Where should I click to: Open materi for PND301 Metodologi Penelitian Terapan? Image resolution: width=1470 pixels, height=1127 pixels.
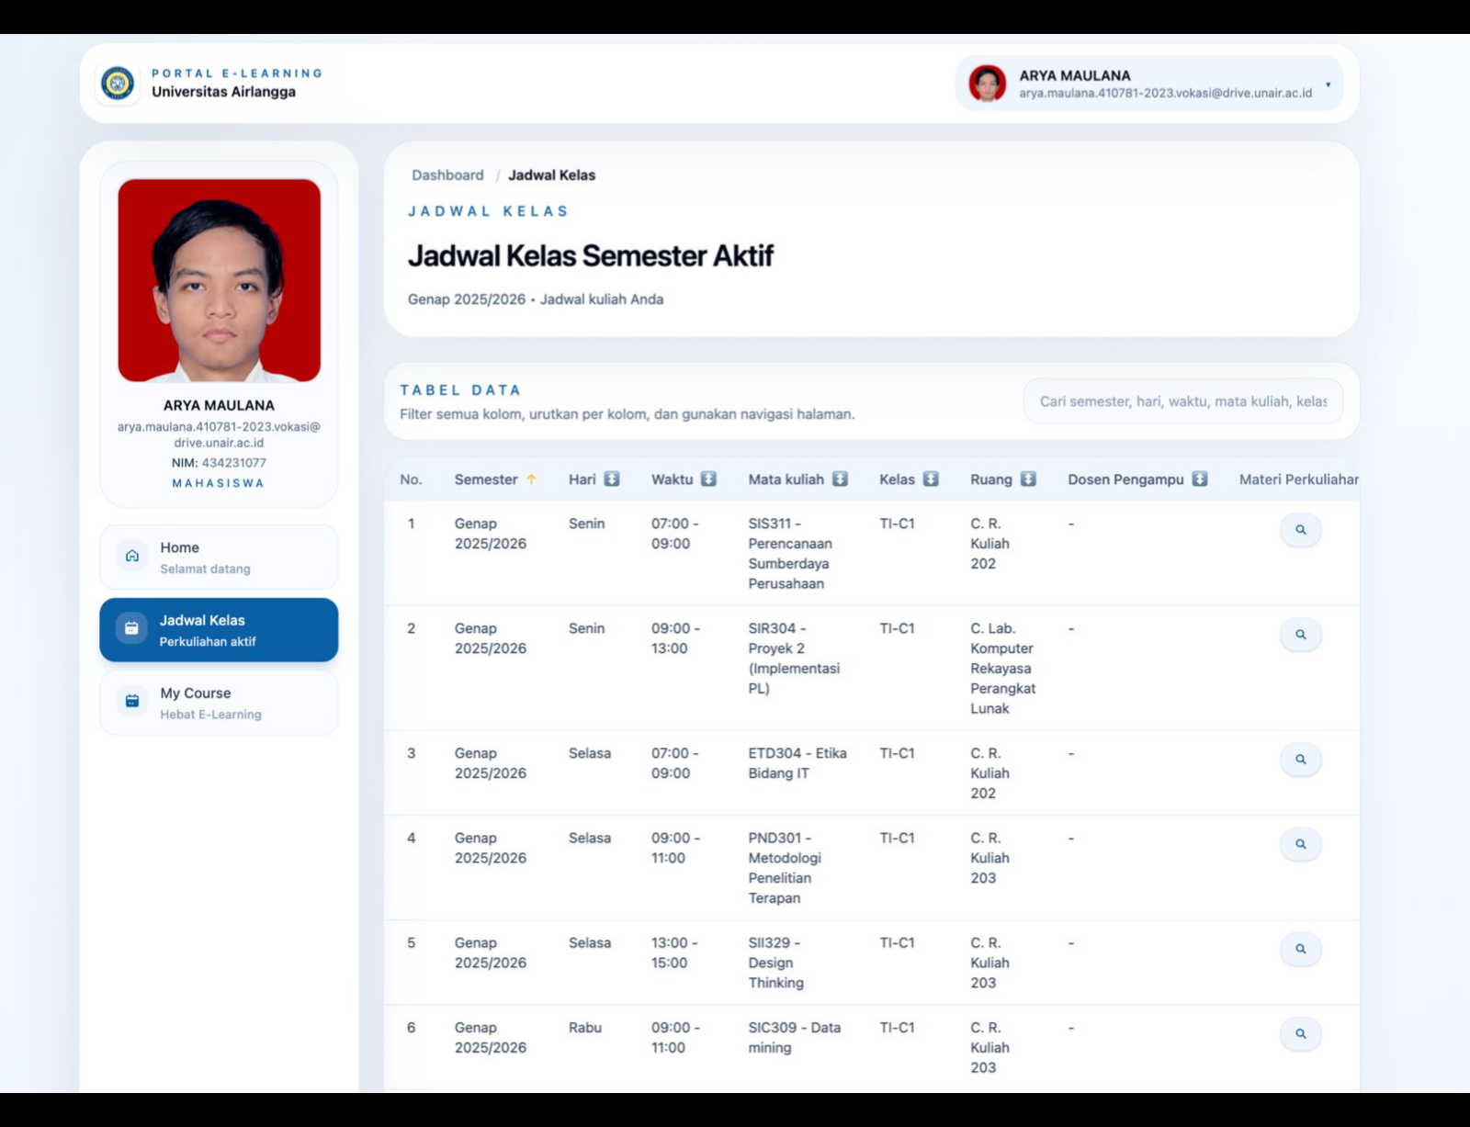coord(1301,844)
